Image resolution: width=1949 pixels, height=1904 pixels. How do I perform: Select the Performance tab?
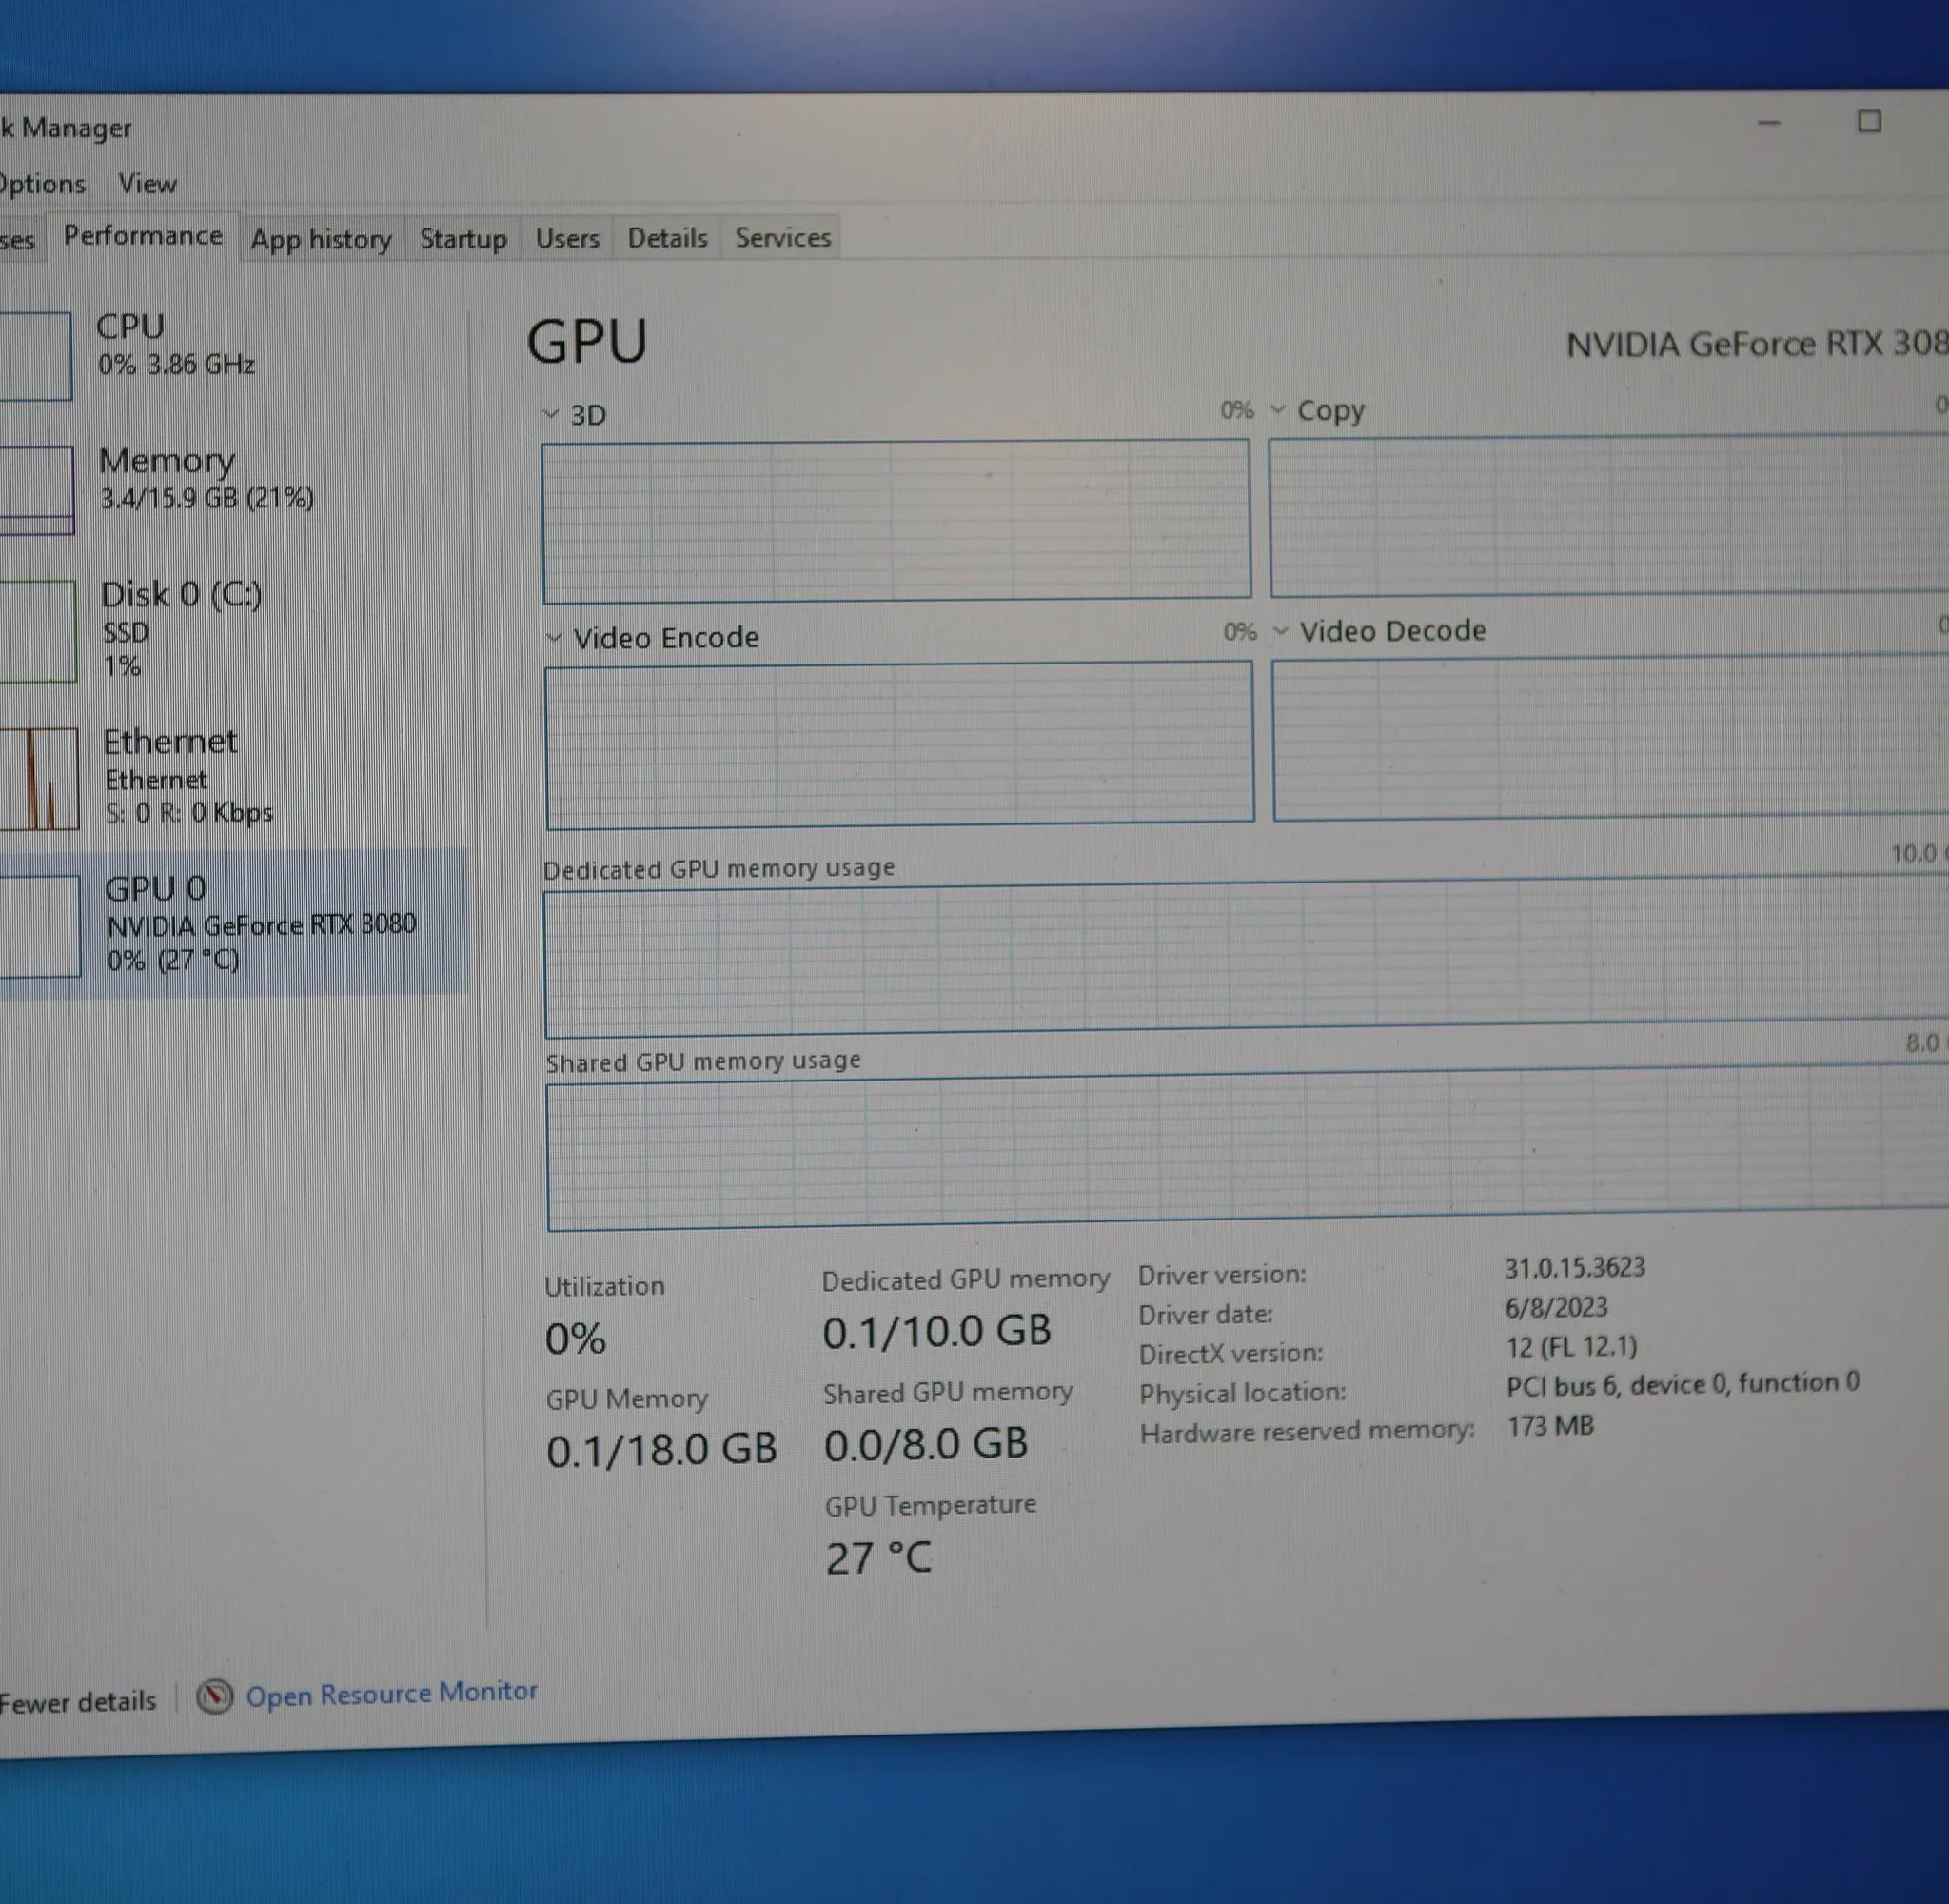(x=143, y=236)
